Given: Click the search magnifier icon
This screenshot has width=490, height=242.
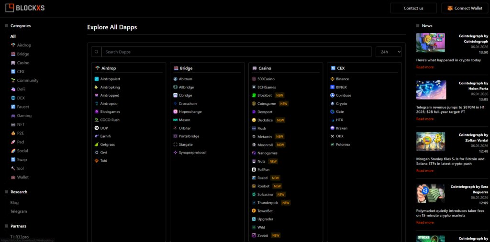Looking at the screenshot, I should click(96, 52).
